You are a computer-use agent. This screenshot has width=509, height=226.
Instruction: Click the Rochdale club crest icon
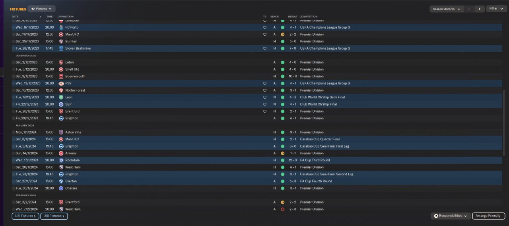click(x=61, y=160)
